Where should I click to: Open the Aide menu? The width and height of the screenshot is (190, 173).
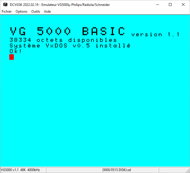point(47,12)
